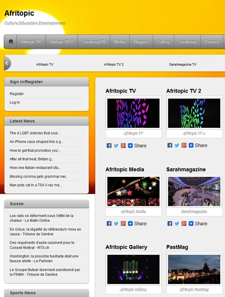Click the Afritopic site title
Viewport: 225px width, 297px height.
tap(19, 13)
